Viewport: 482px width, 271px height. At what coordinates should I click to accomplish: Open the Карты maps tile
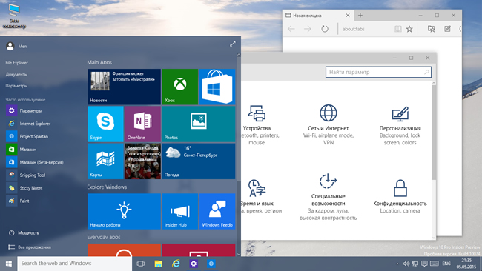coord(105,161)
